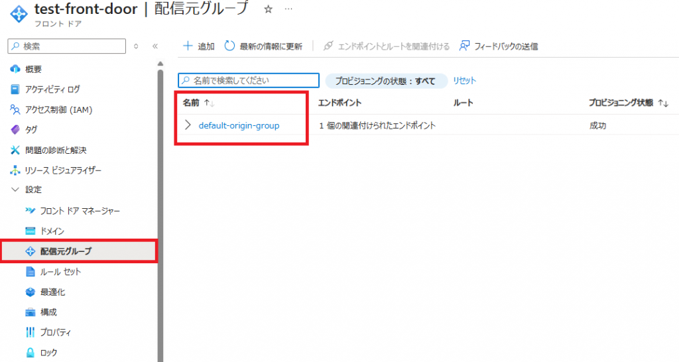Click the sidebar scrollbar up arrow

tap(160, 64)
